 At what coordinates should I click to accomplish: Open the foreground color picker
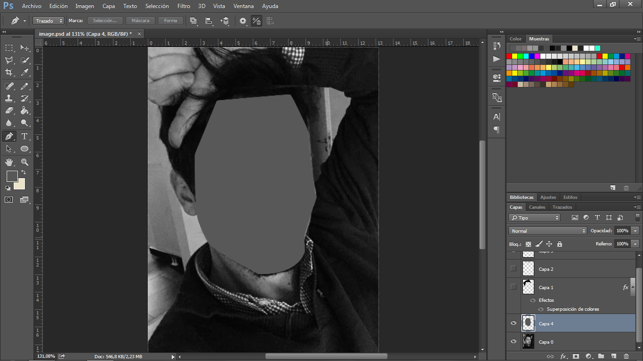click(11, 176)
